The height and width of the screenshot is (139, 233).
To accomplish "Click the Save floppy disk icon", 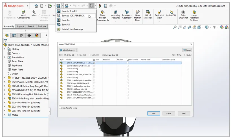I will 58,6.
